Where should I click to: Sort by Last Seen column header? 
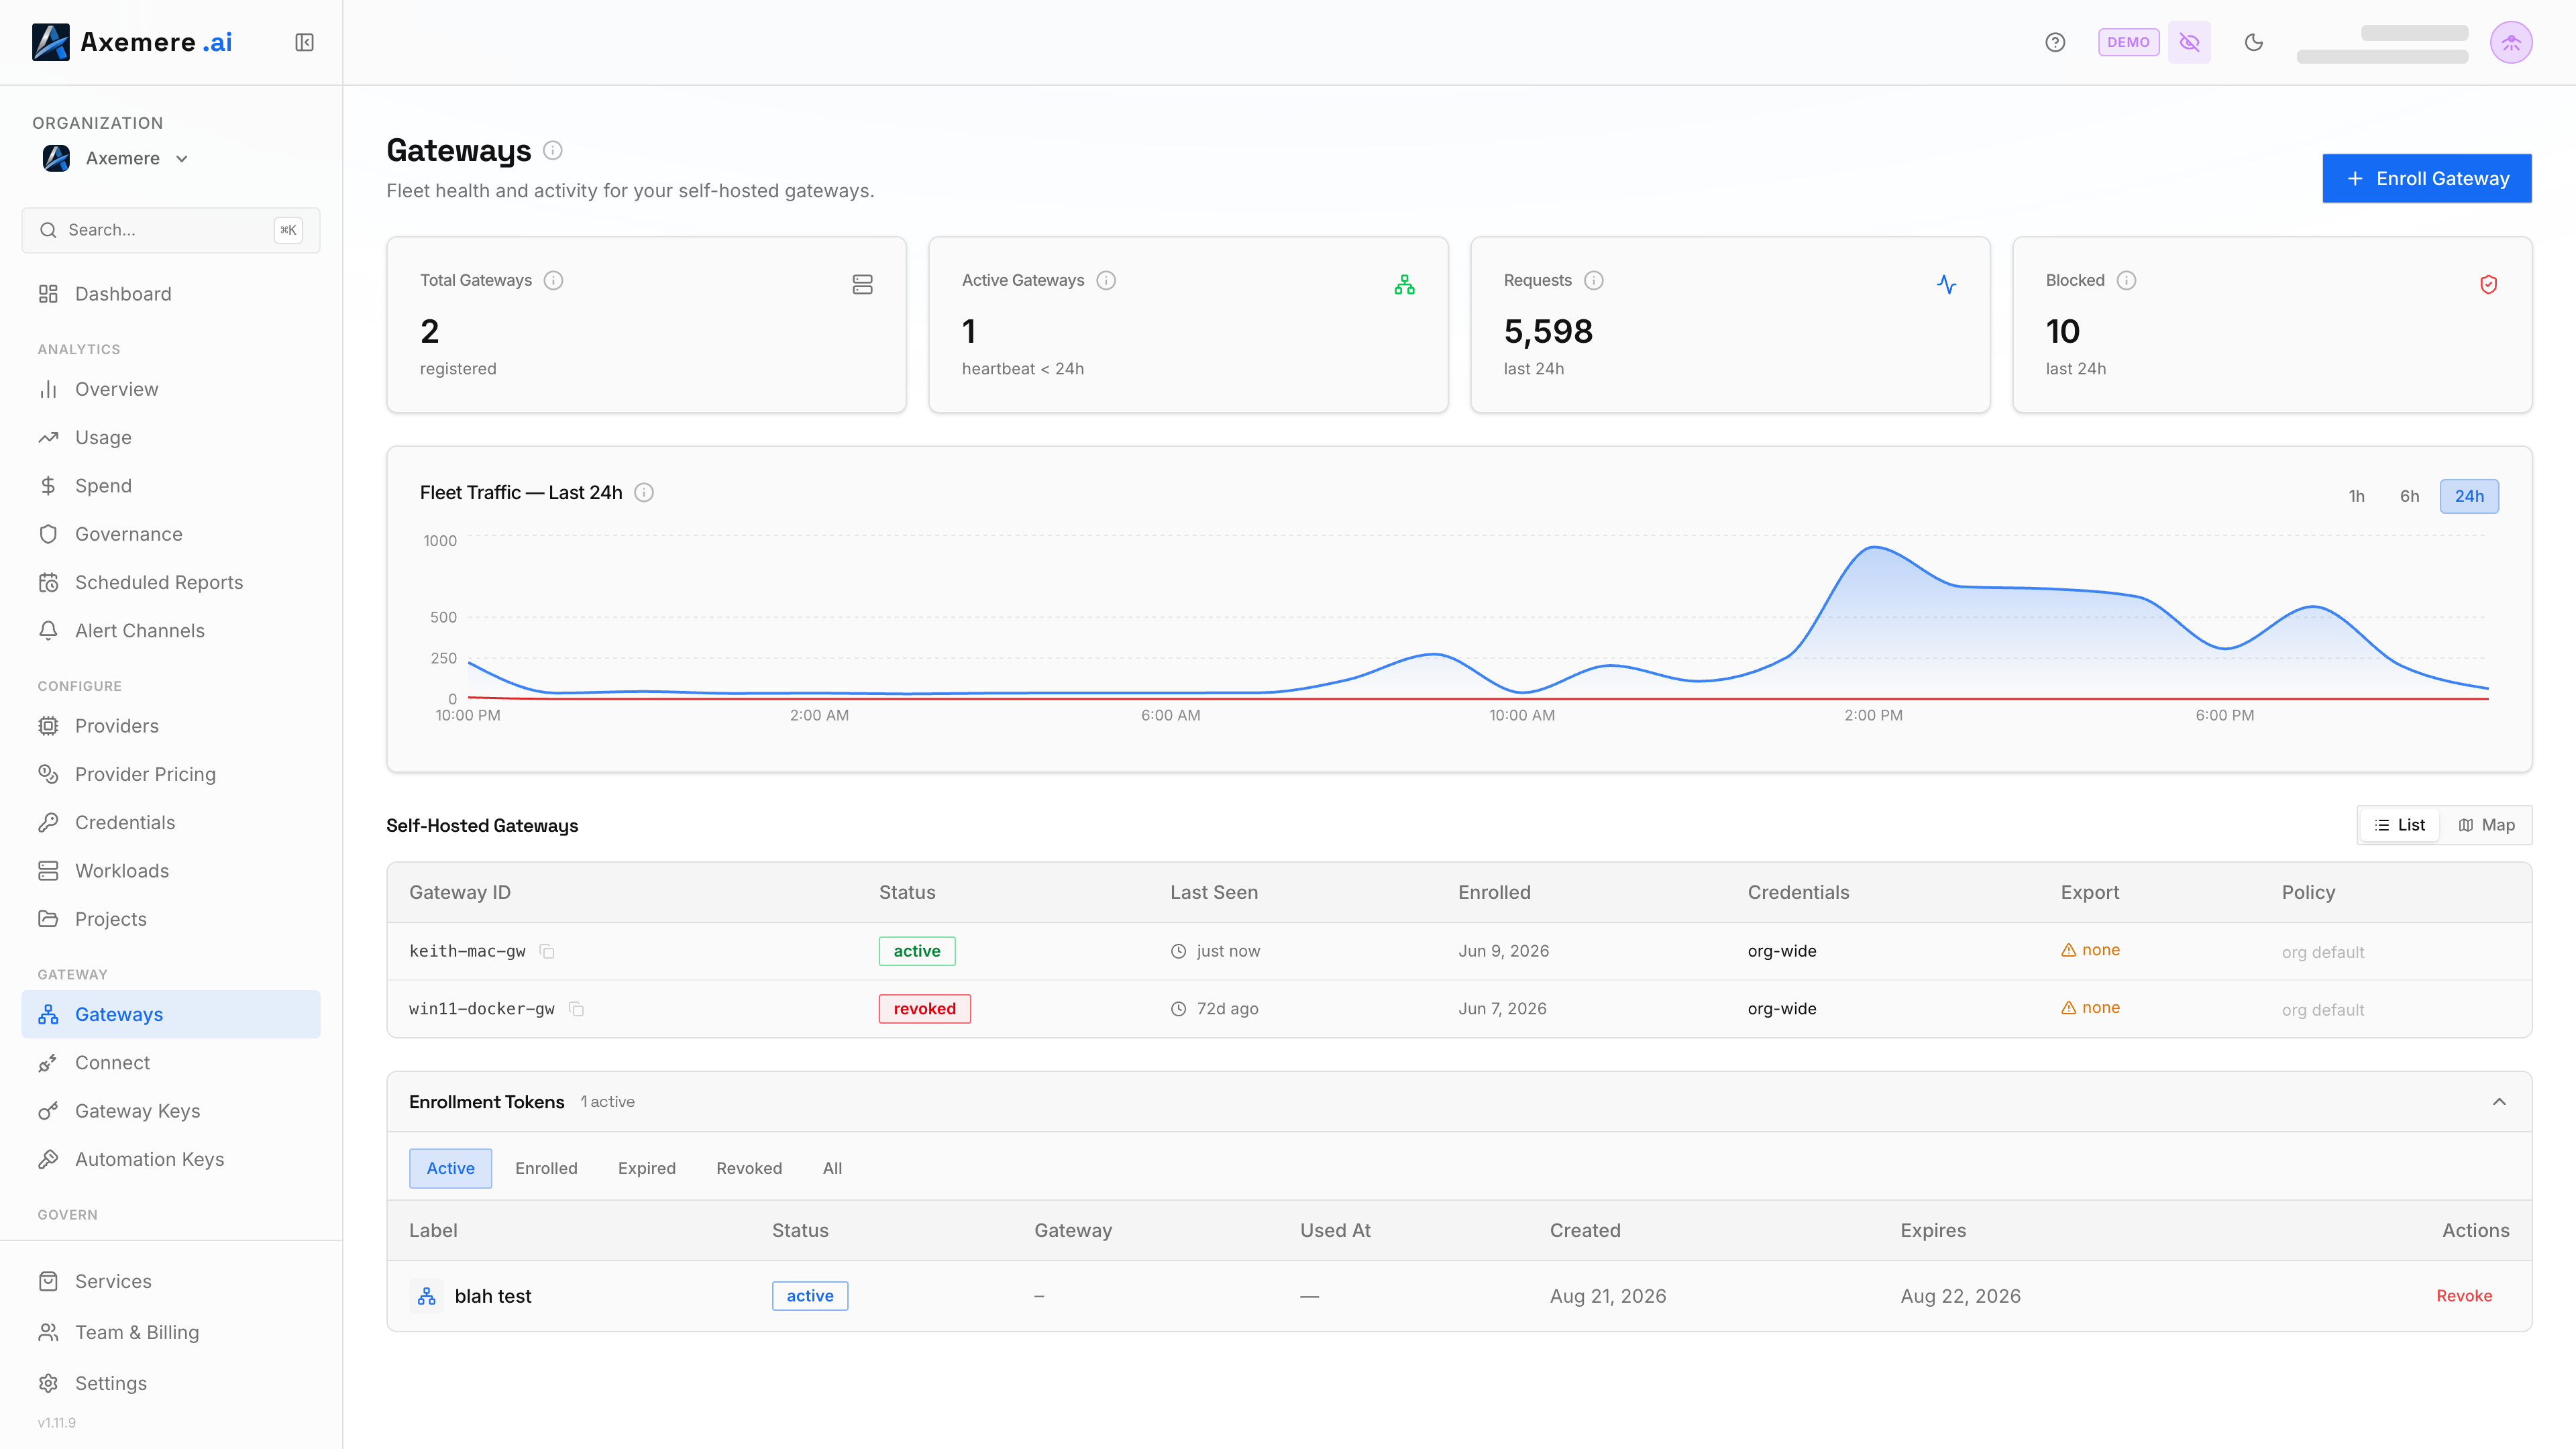point(1214,892)
